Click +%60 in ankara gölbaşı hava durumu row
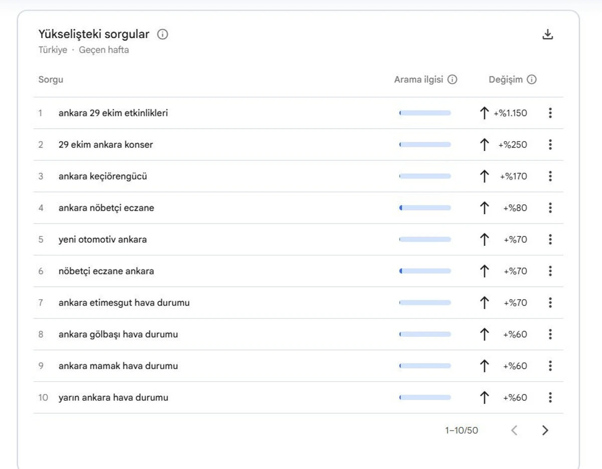The height and width of the screenshot is (469, 602). pyautogui.click(x=515, y=334)
